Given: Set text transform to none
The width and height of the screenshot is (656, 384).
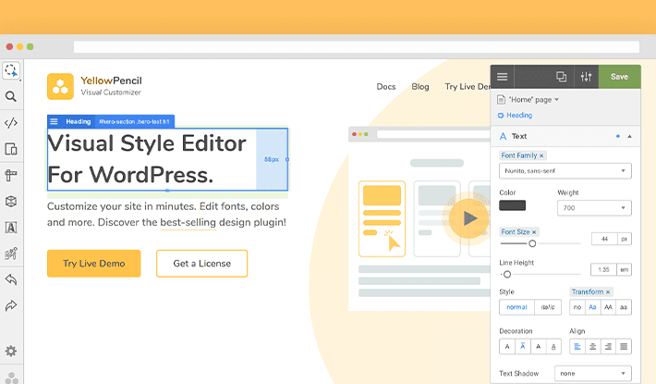Looking at the screenshot, I should coord(577,307).
